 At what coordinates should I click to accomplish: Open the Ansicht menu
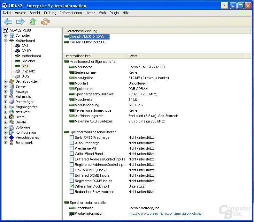point(20,13)
